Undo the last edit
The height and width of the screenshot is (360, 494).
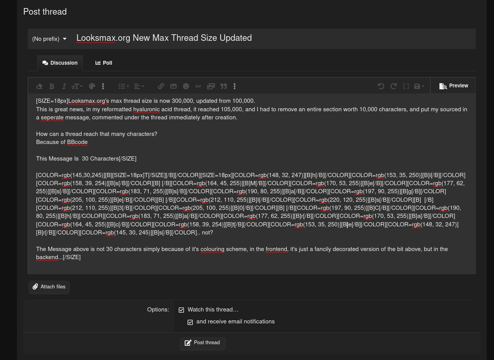pyautogui.click(x=381, y=86)
